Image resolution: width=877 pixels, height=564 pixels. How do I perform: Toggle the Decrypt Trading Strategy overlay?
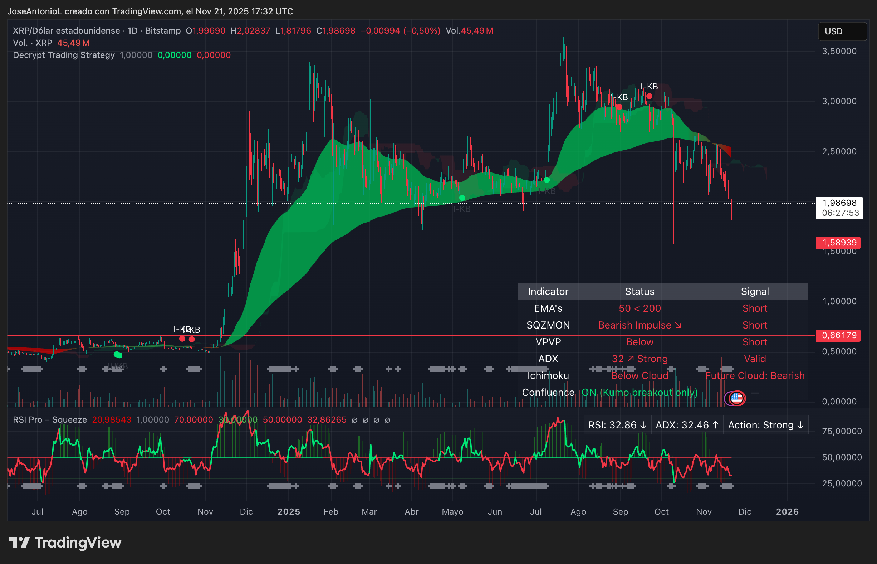pyautogui.click(x=62, y=55)
